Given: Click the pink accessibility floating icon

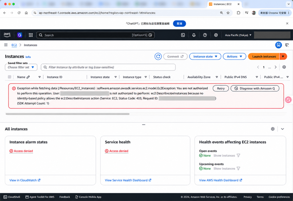Looking at the screenshot, I should coord(288,100).
